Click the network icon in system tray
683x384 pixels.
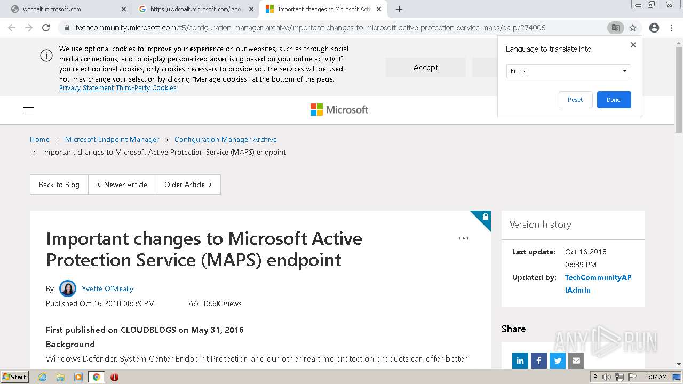(x=620, y=377)
